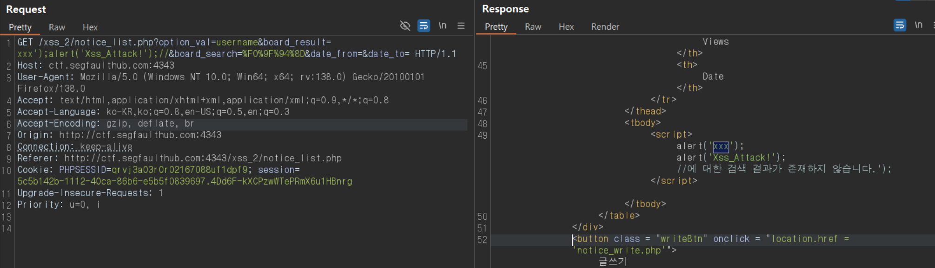
Task: Click the Date text in response
Action: [x=713, y=77]
